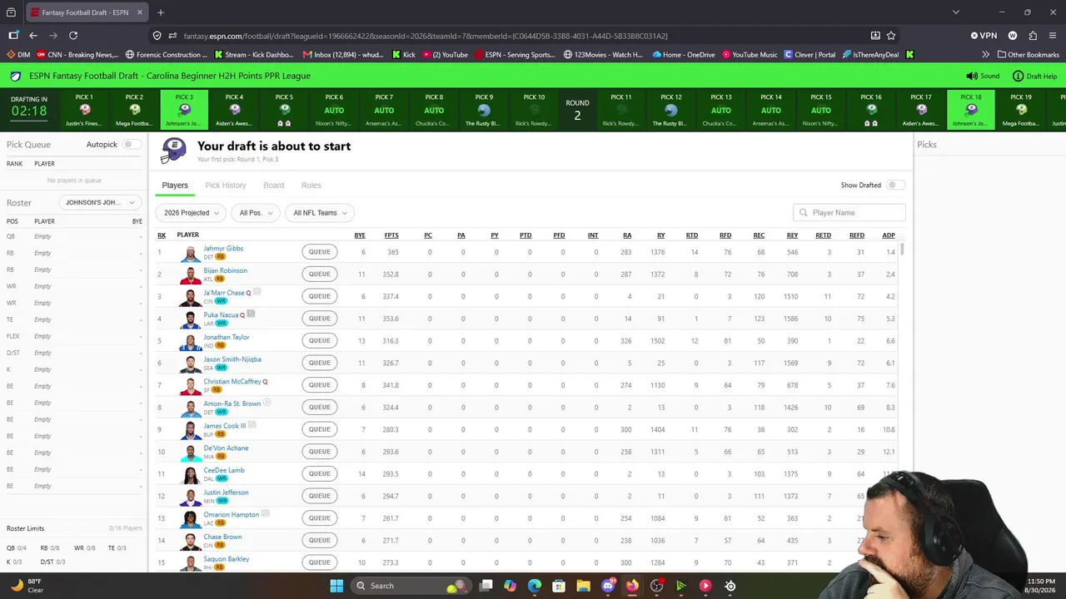
Task: Click the draft helmet team logo
Action: point(174,150)
